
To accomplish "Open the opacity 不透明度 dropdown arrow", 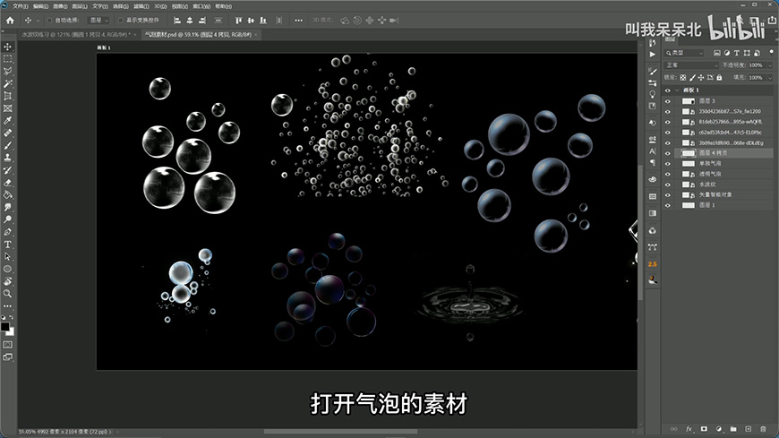I will click(770, 65).
